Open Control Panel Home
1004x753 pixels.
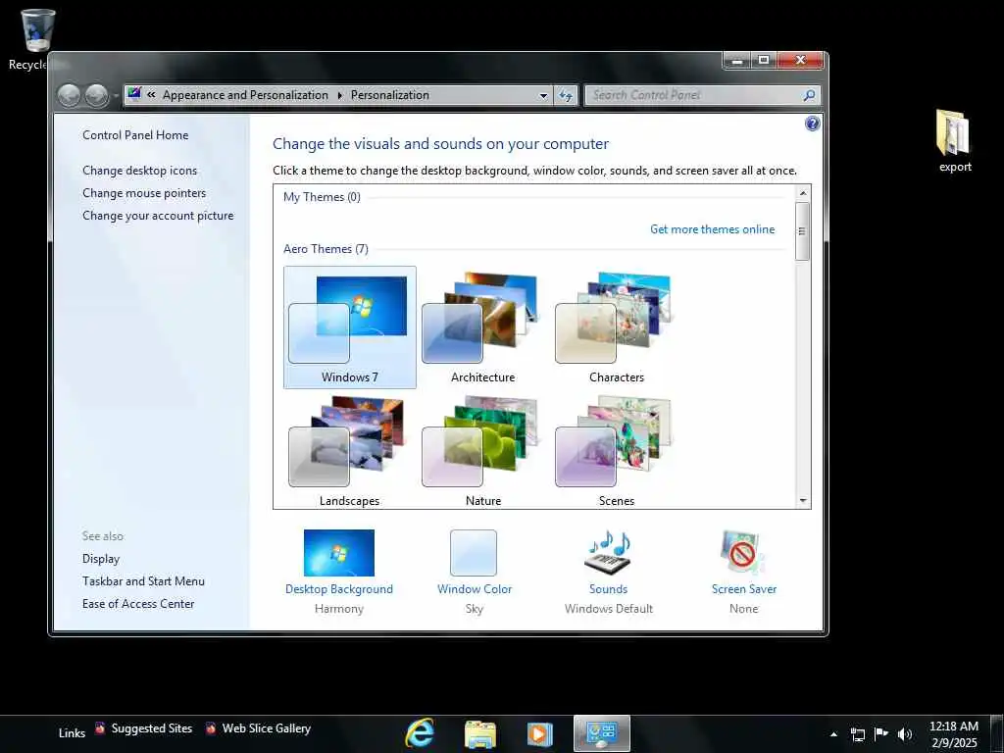tap(135, 135)
